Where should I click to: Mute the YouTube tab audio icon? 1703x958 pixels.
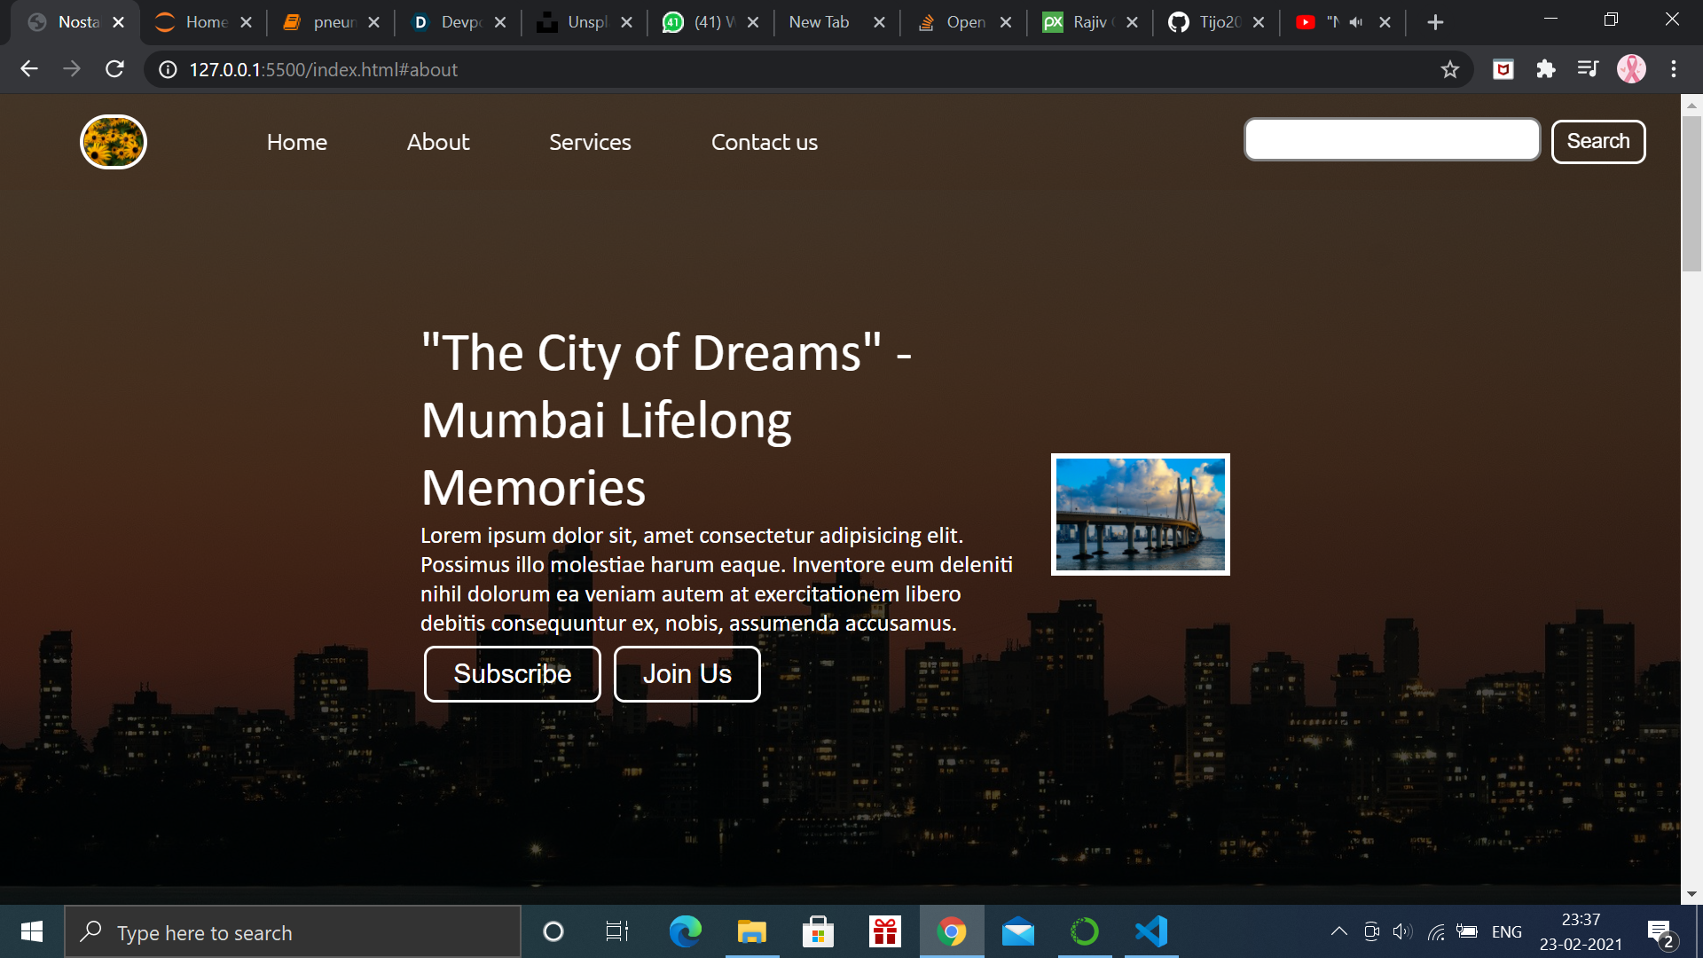coord(1356,22)
